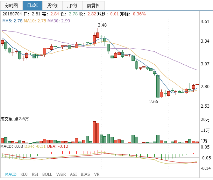
Task: Open the 周K线 tab
Action: point(52,6)
